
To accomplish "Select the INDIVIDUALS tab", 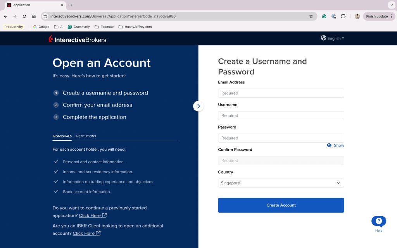I will [x=62, y=136].
